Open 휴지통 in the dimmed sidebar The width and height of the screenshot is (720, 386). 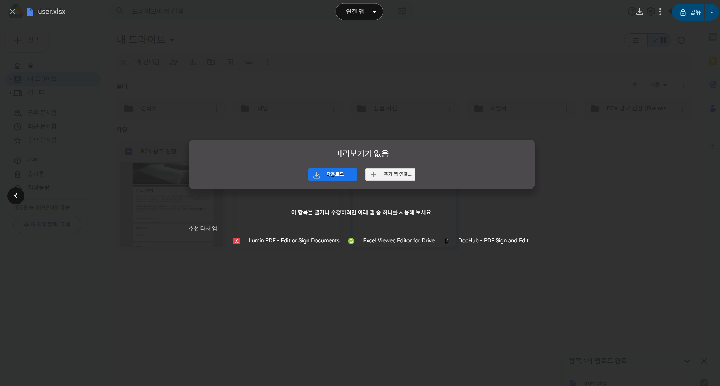pos(53,174)
